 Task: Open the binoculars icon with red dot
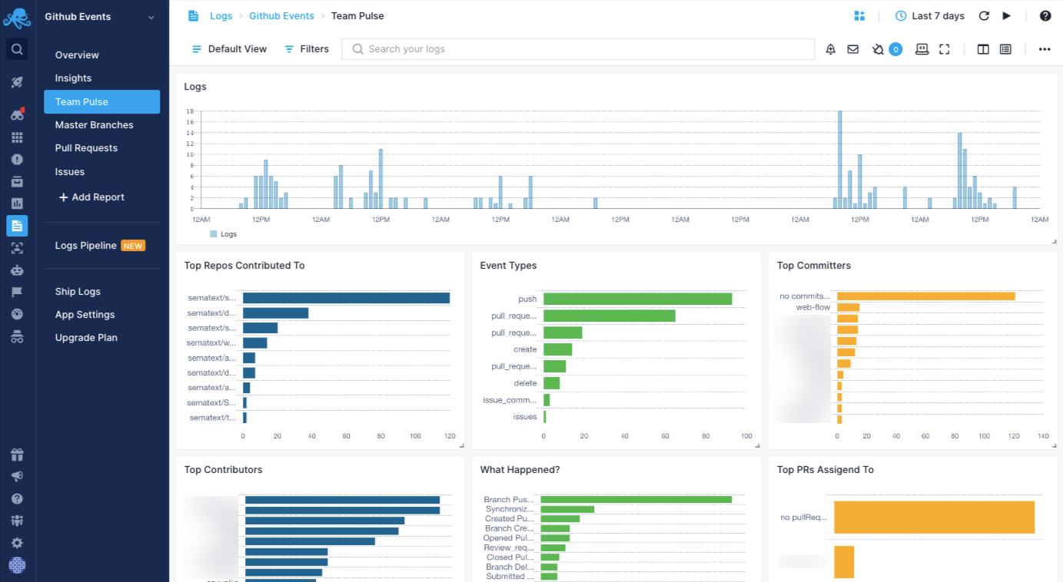pos(17,114)
